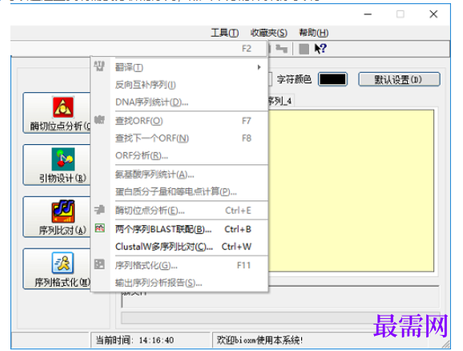The height and width of the screenshot is (351, 463).
Task: Click the 欢迎bioxm使用本系统 status message
Action: coord(260,340)
